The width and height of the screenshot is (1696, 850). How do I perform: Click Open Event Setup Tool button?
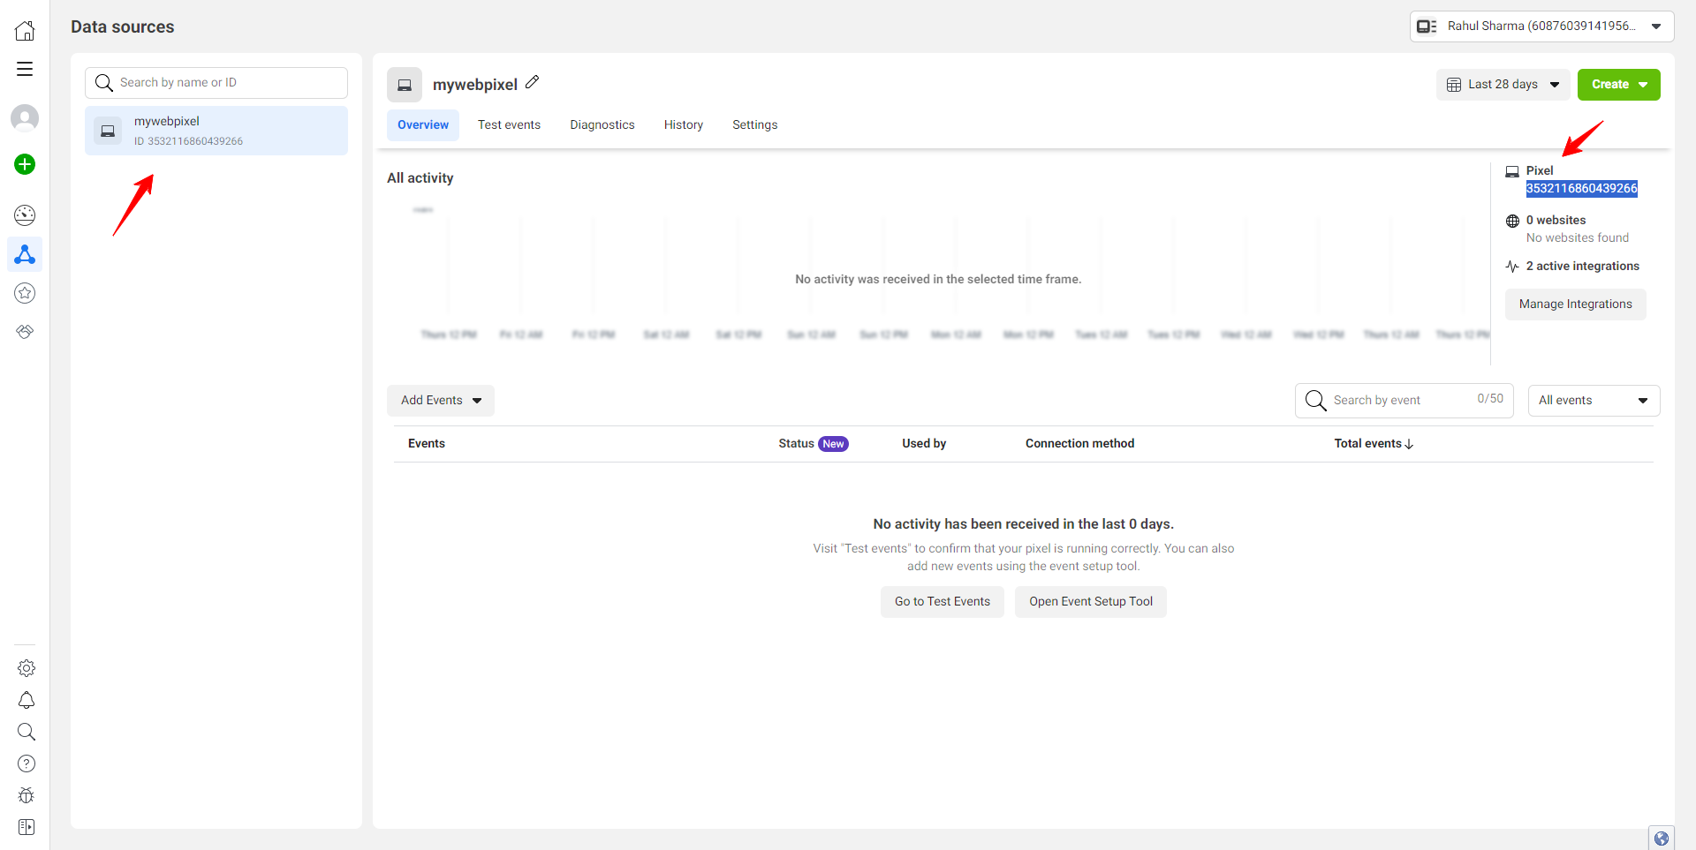pyautogui.click(x=1090, y=602)
